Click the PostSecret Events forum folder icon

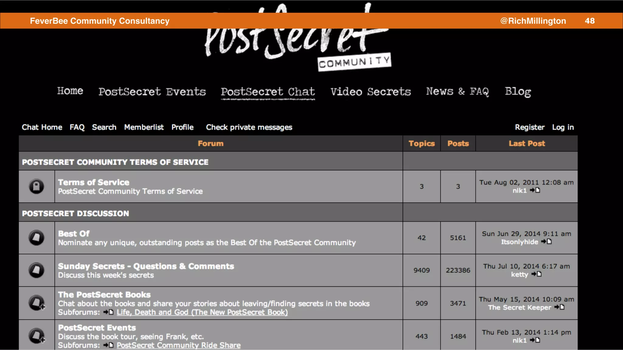(x=37, y=336)
